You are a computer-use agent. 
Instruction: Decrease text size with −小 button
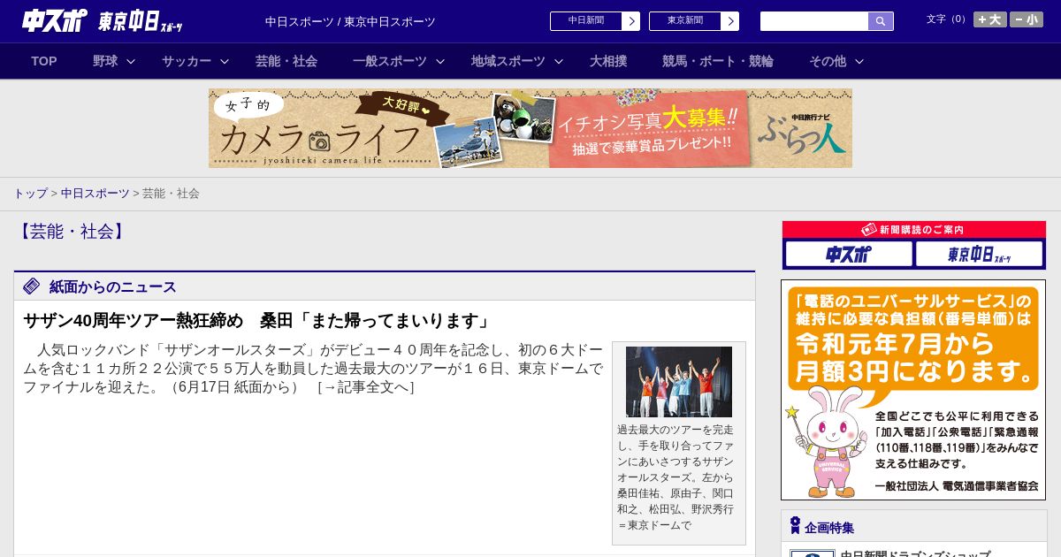point(1027,19)
